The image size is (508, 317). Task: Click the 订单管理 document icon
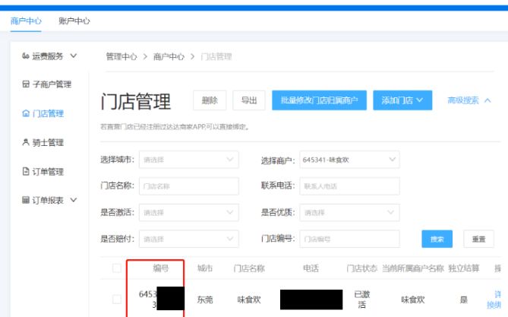[26, 171]
